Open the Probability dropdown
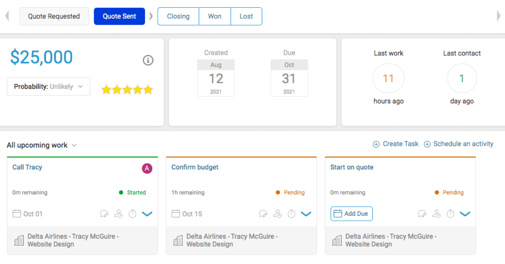Image resolution: width=505 pixels, height=264 pixels. [49, 86]
